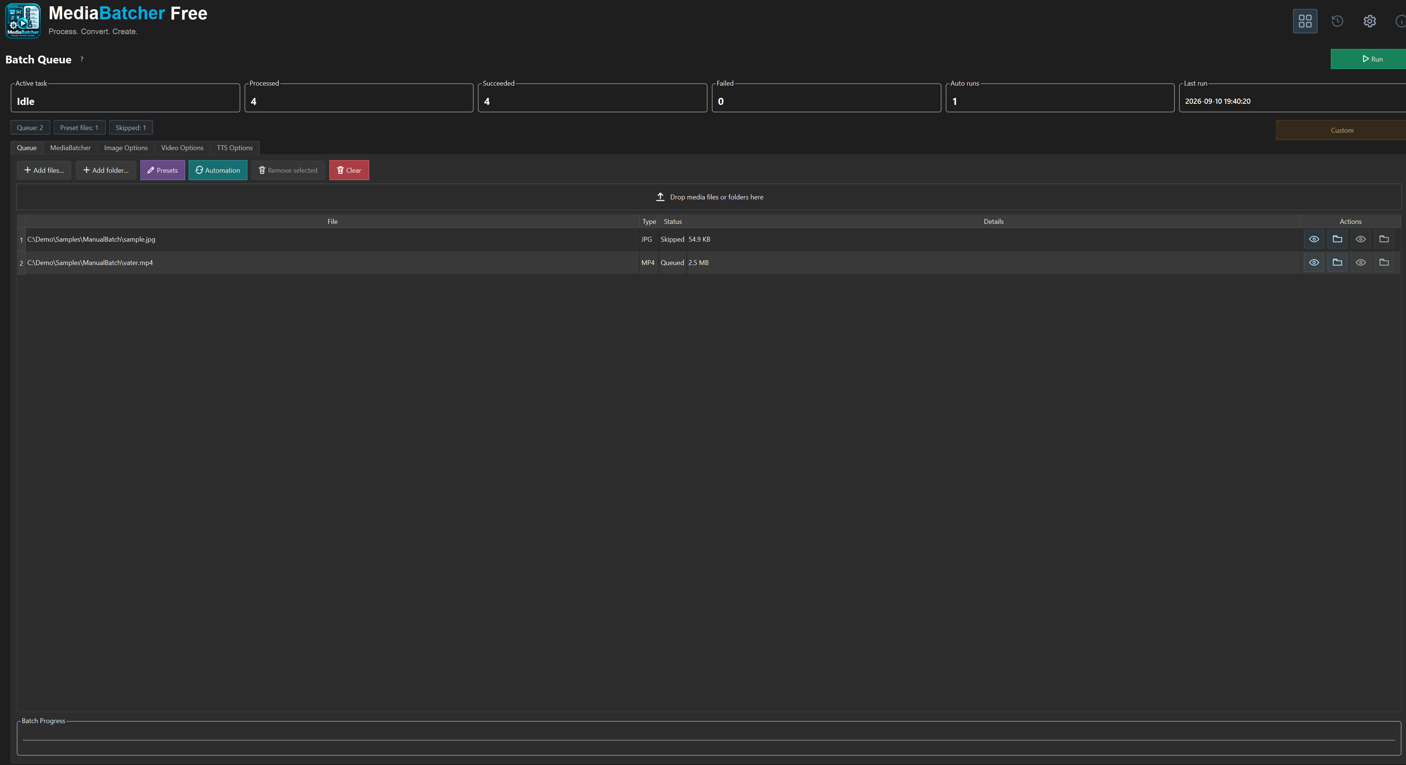Open the Automation button
1406x765 pixels.
[218, 170]
